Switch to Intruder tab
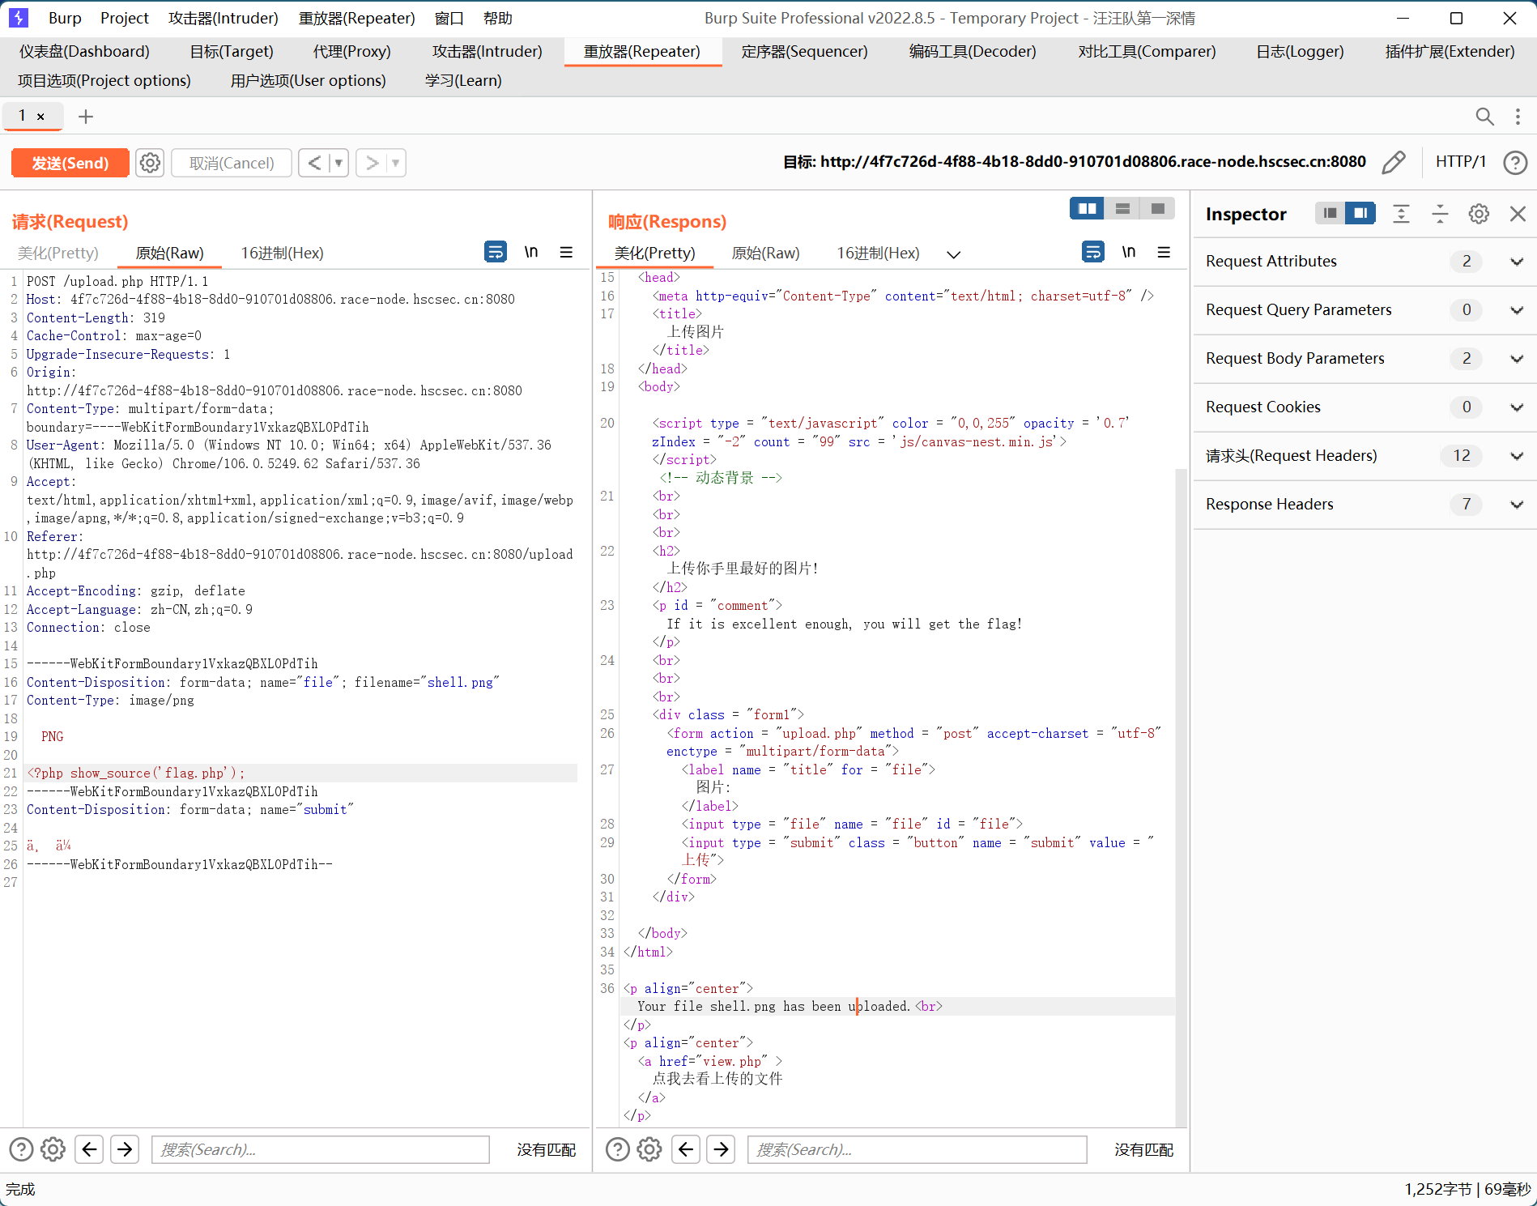This screenshot has height=1206, width=1537. click(x=487, y=52)
